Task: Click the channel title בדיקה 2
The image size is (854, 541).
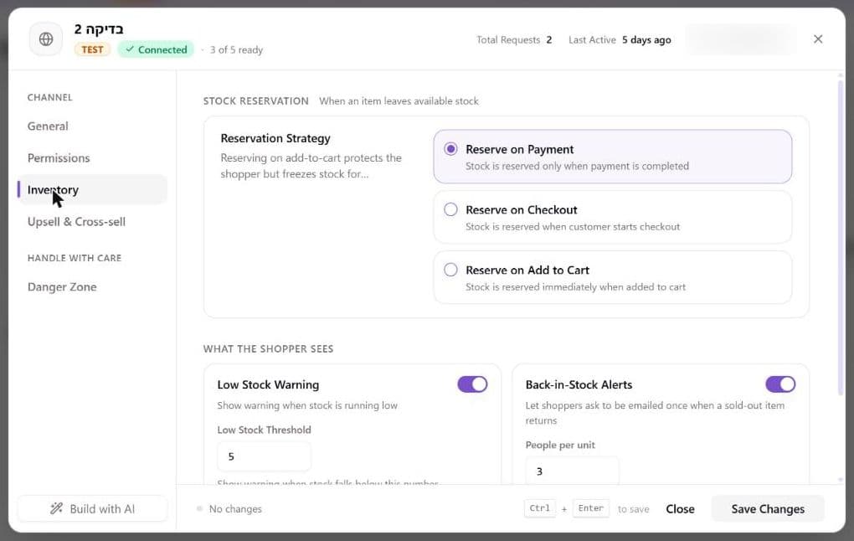Action: pyautogui.click(x=99, y=28)
